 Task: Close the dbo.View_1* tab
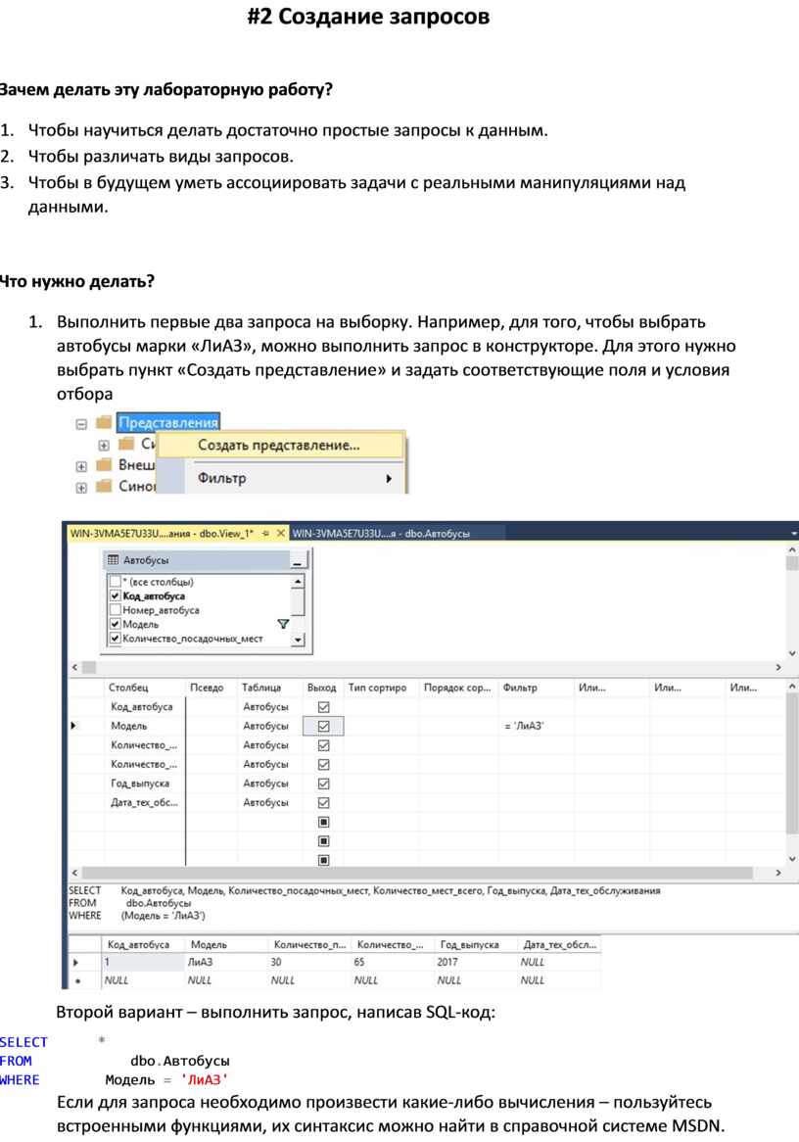click(280, 533)
